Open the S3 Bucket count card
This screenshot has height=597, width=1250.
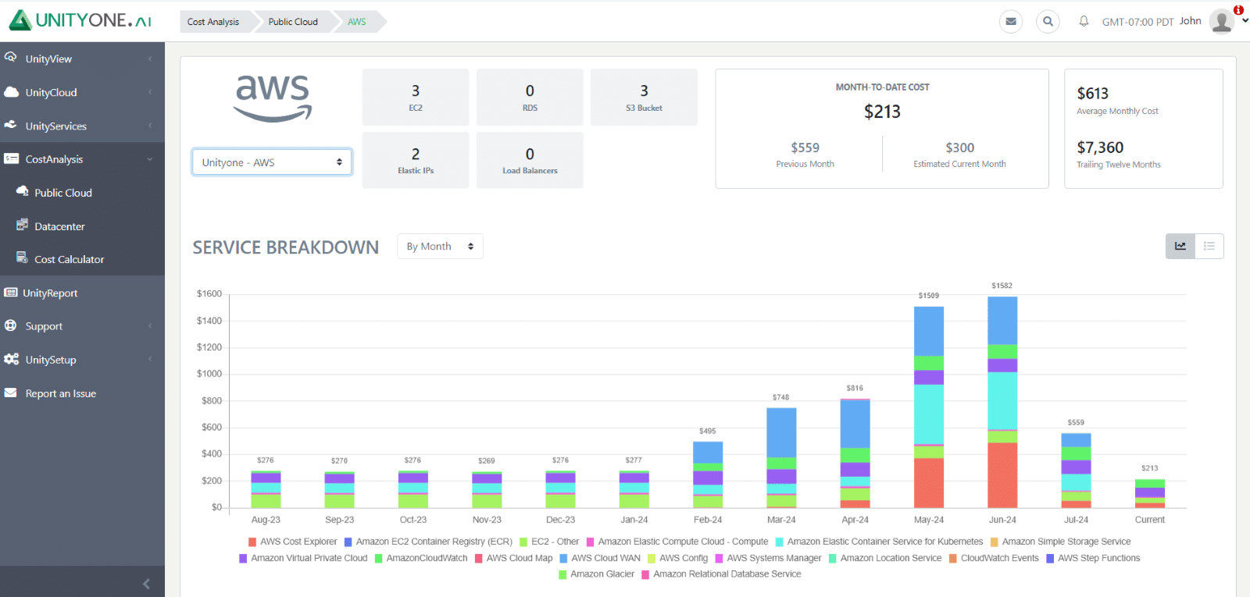click(x=644, y=97)
